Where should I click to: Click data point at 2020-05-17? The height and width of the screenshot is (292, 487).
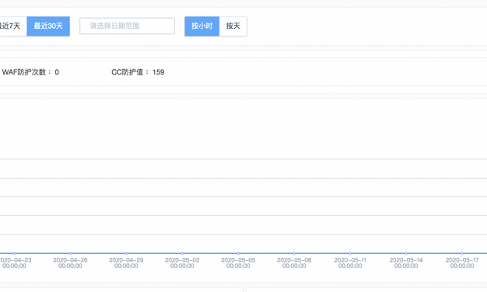tap(462, 253)
